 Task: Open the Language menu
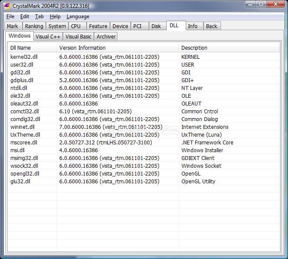78,16
